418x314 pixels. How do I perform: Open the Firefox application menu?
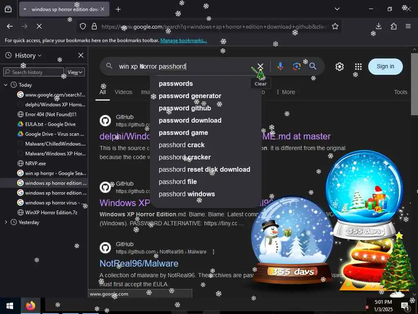[408, 26]
